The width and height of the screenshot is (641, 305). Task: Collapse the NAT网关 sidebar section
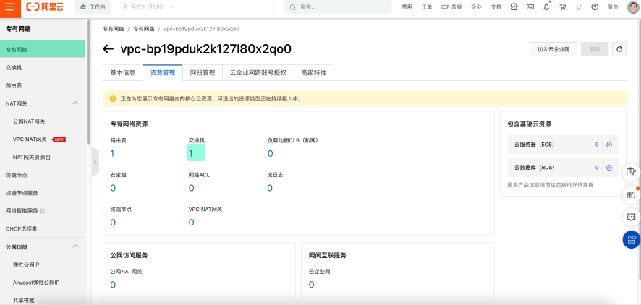(x=76, y=103)
